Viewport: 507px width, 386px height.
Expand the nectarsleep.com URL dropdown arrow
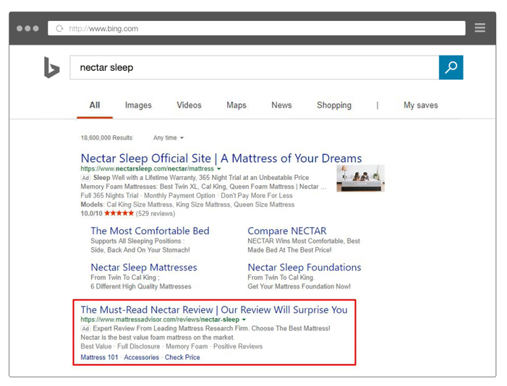click(x=219, y=168)
